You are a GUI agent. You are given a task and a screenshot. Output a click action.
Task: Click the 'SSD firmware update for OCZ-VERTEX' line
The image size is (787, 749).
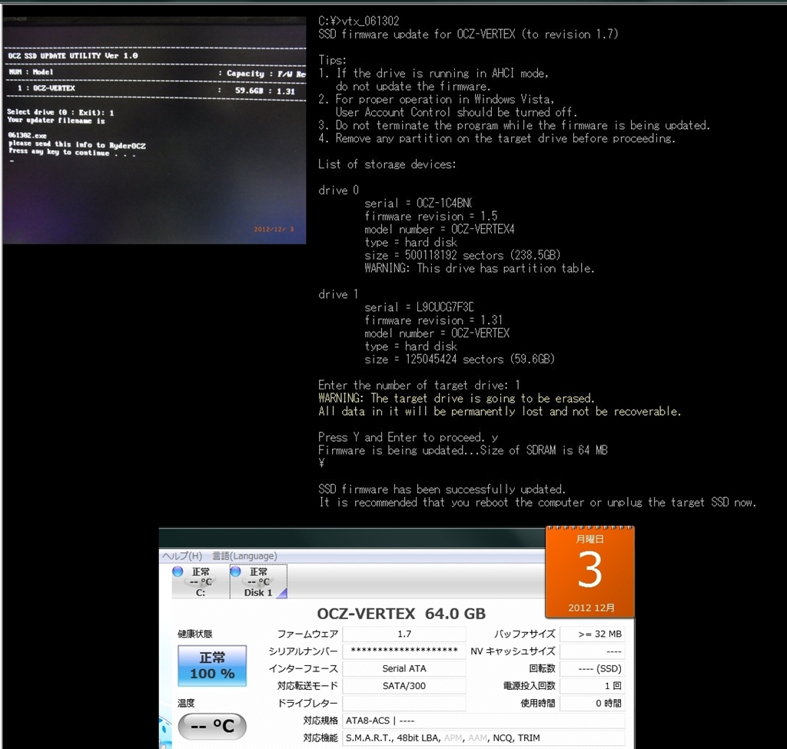coord(468,34)
